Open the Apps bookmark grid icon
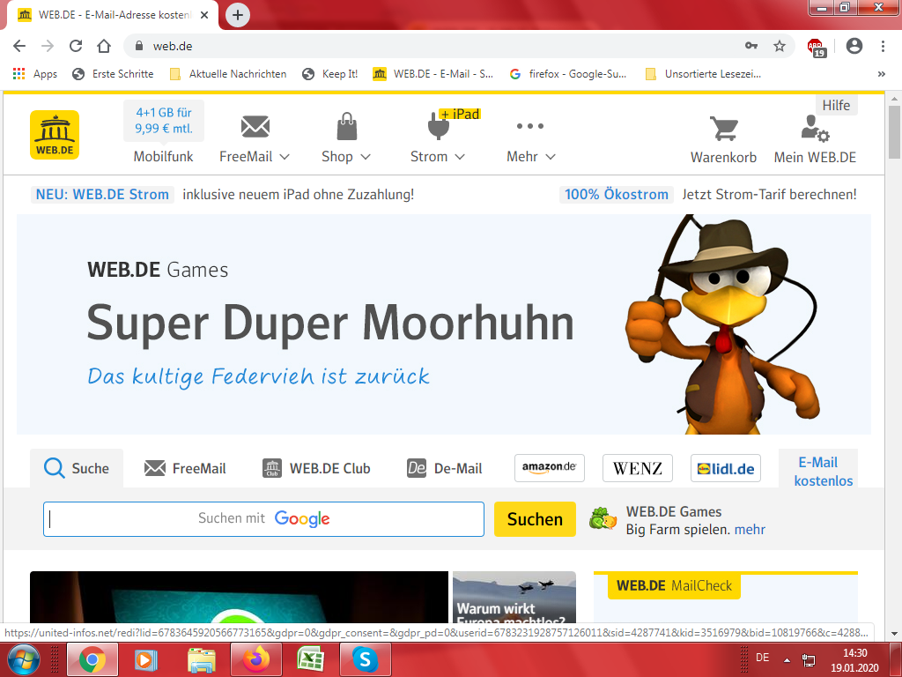Image resolution: width=902 pixels, height=677 pixels. (19, 74)
